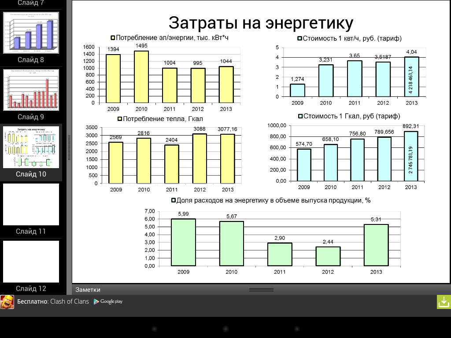Viewport: 451px width, 338px height.
Task: Click yellow legend marker for Потребление эл/энергии
Action: click(113, 38)
